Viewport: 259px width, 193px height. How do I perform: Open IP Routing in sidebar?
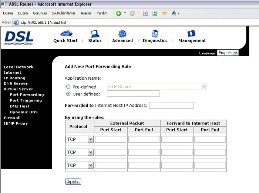coord(14,78)
